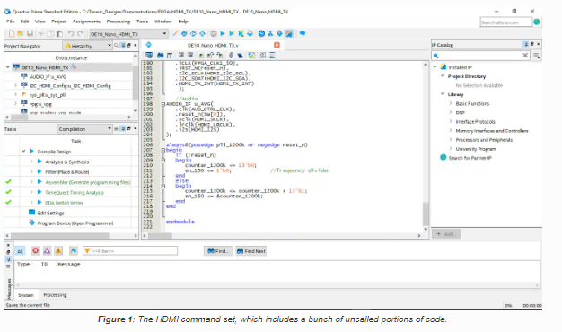
Task: Click the EDA Netlist Writer task
Action: click(64, 203)
